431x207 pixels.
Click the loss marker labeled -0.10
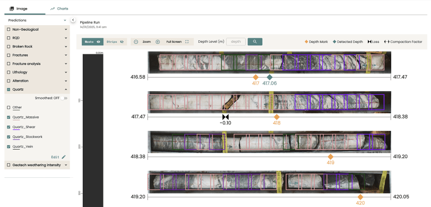point(226,117)
